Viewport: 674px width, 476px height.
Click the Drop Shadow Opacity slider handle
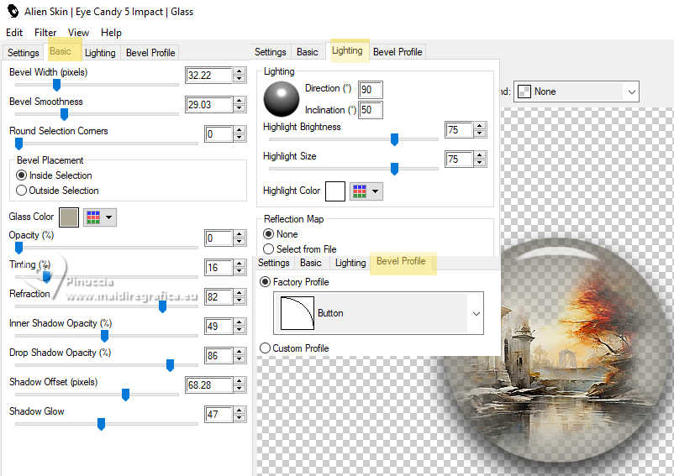(171, 365)
